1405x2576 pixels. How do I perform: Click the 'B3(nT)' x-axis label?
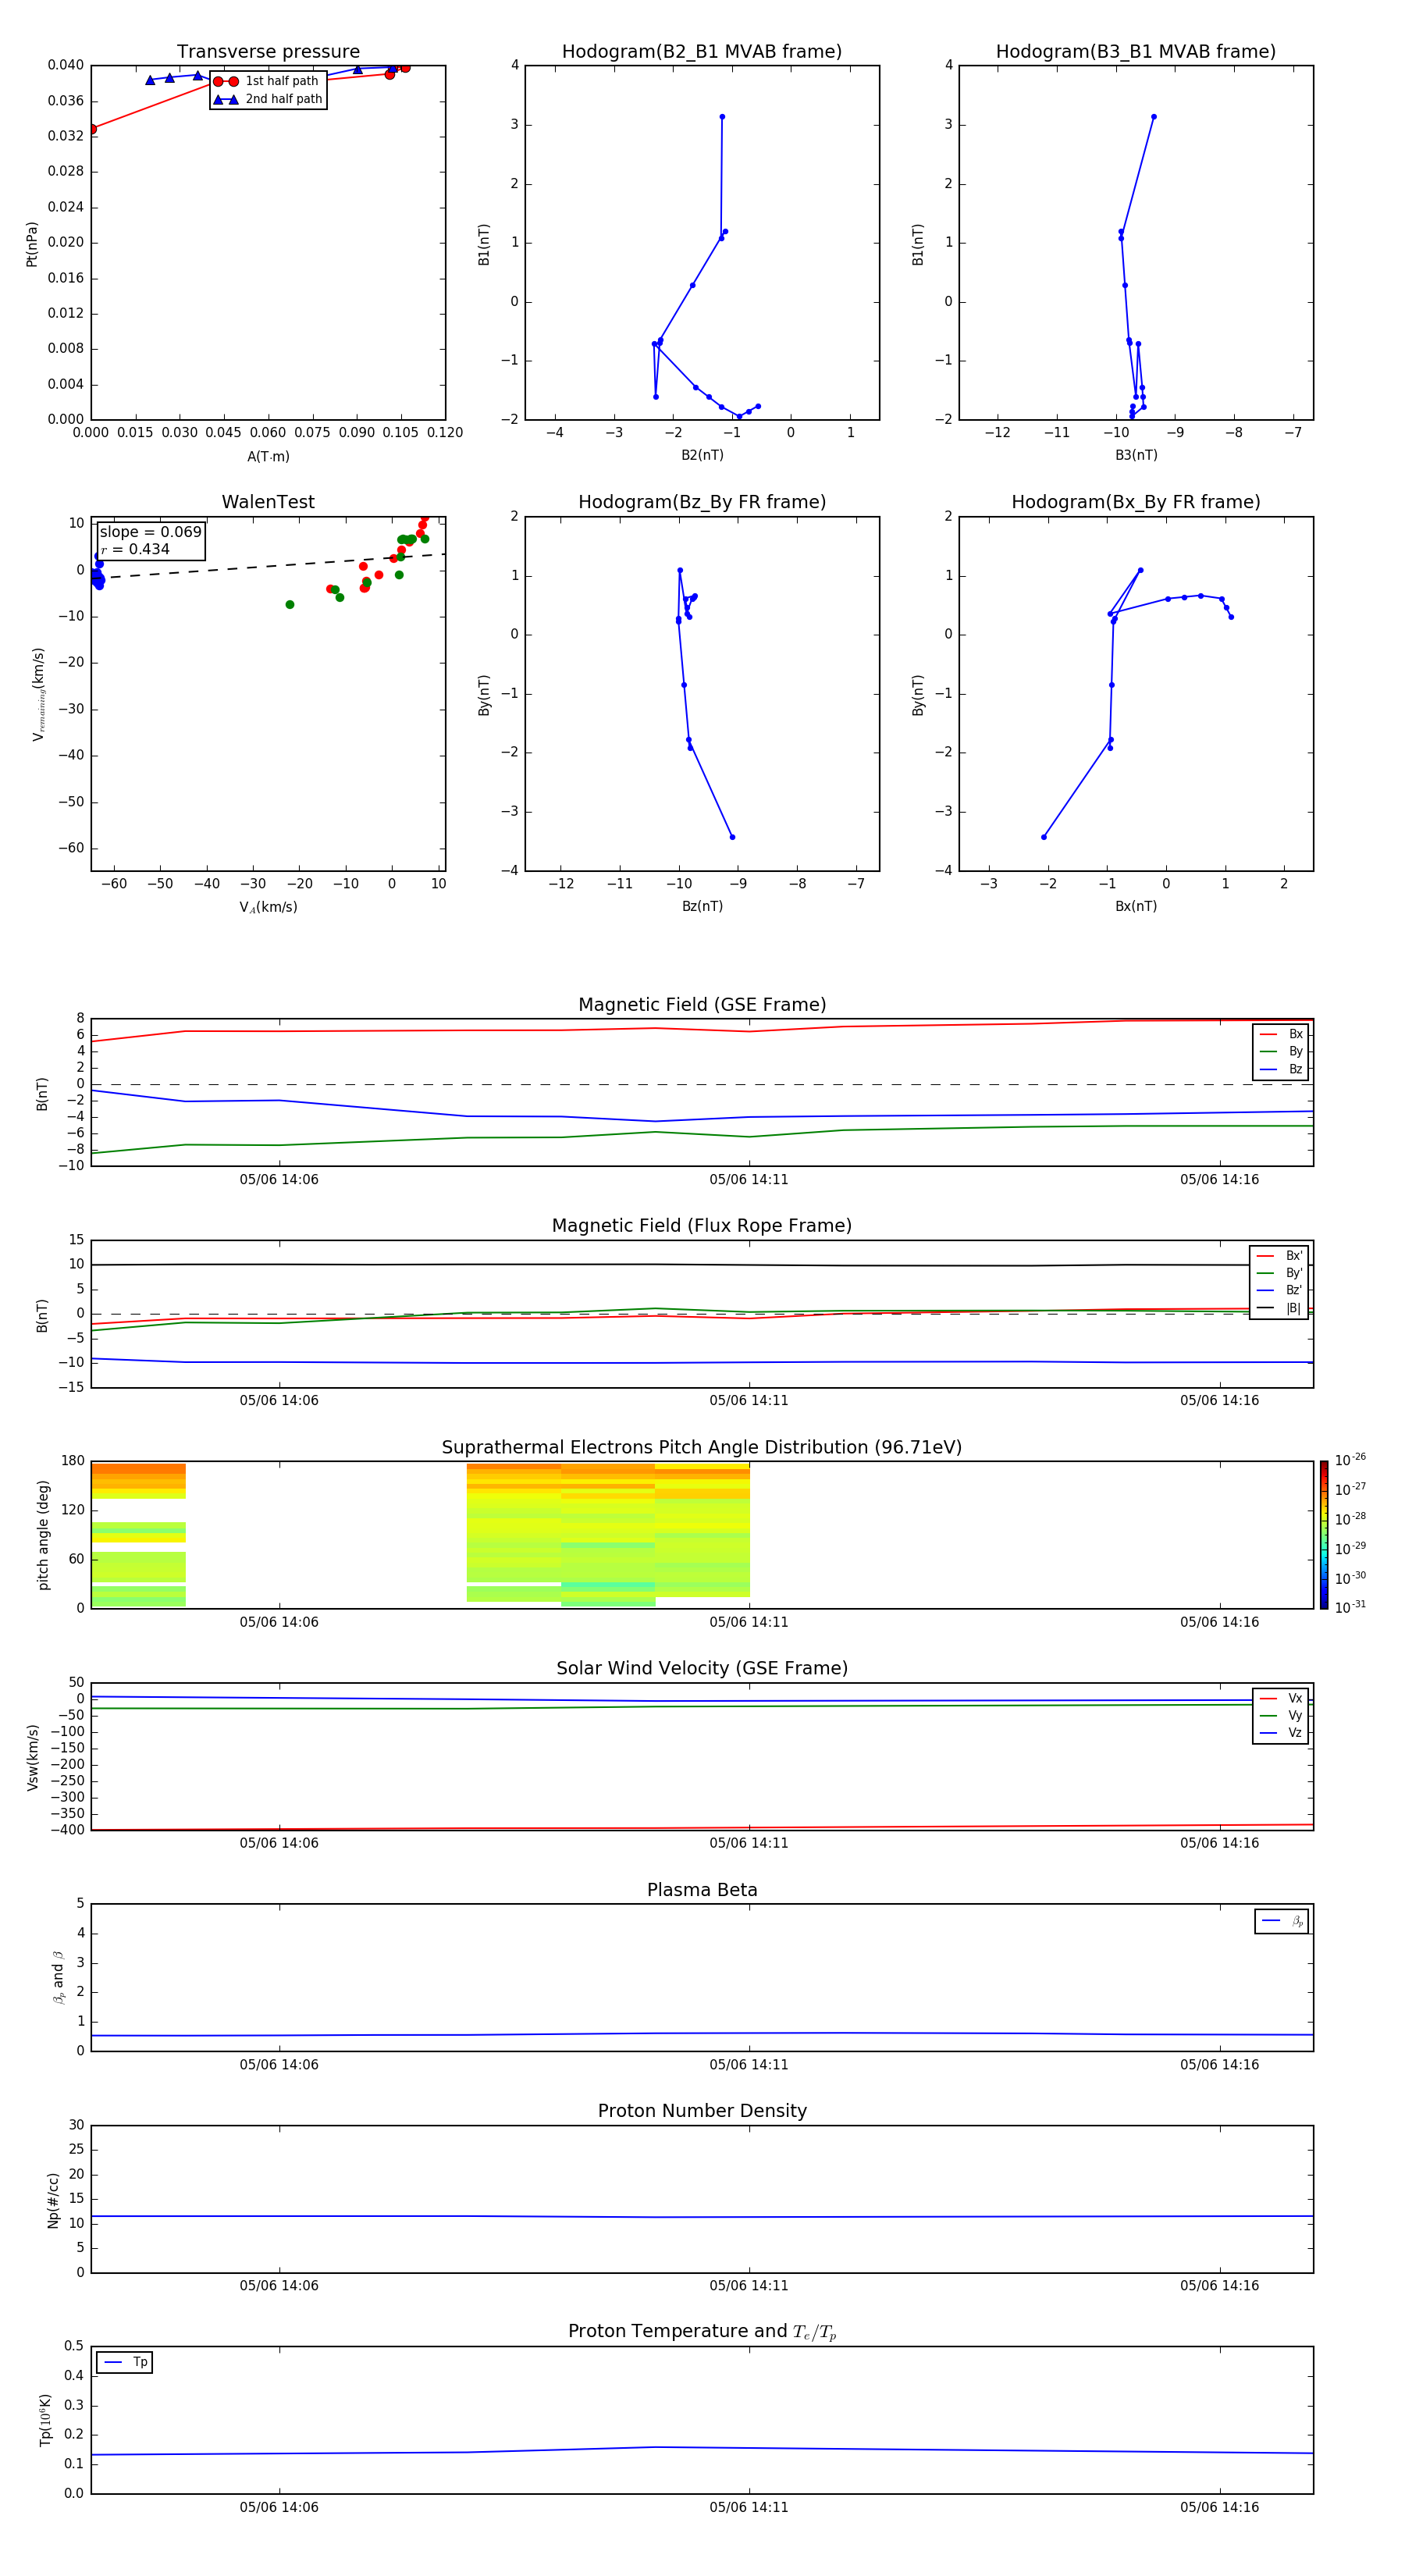point(1136,455)
